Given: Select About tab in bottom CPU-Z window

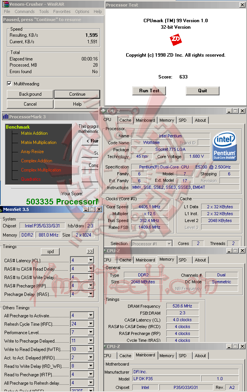Looking at the screenshot, I should click(200, 356).
